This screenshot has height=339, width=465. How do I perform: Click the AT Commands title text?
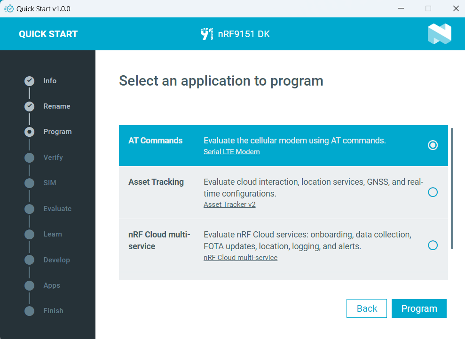coord(156,141)
